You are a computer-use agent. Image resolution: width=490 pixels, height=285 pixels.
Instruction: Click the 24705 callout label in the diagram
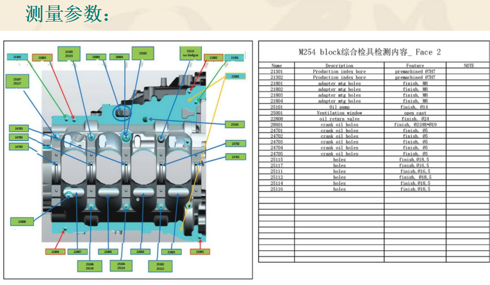(19, 146)
